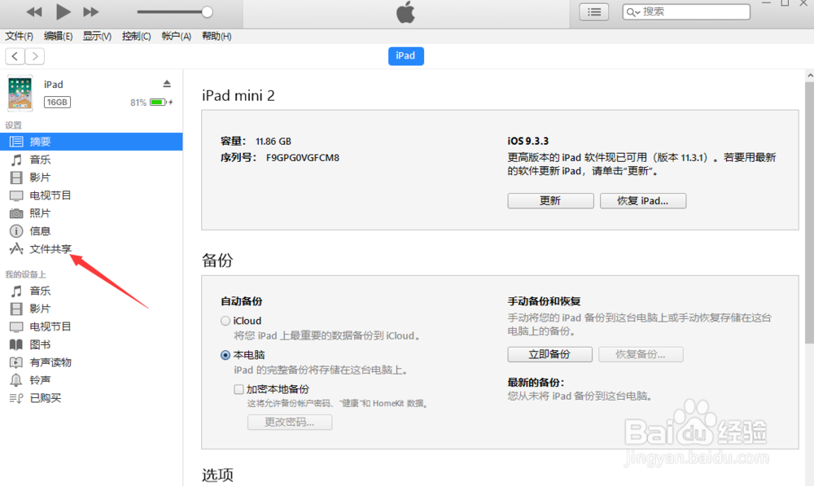Open the 文件(F) menu
This screenshot has height=486, width=814.
[x=20, y=36]
